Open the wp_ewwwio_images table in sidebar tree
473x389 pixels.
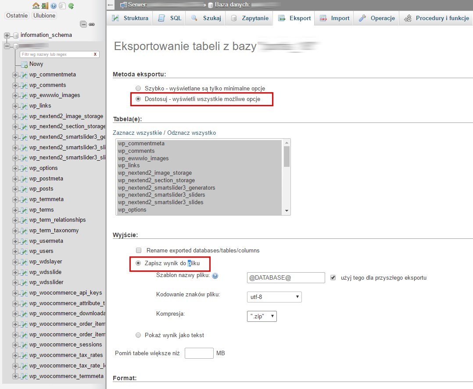tap(54, 95)
